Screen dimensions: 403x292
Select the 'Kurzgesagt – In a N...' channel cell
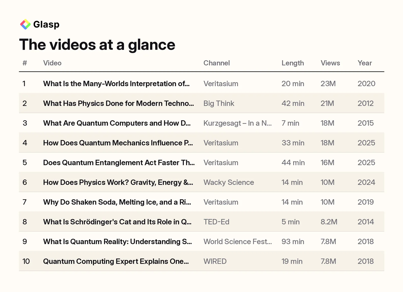coord(238,123)
